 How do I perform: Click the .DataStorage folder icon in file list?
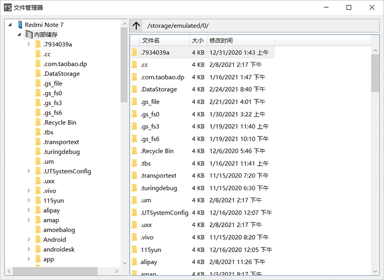(135, 89)
